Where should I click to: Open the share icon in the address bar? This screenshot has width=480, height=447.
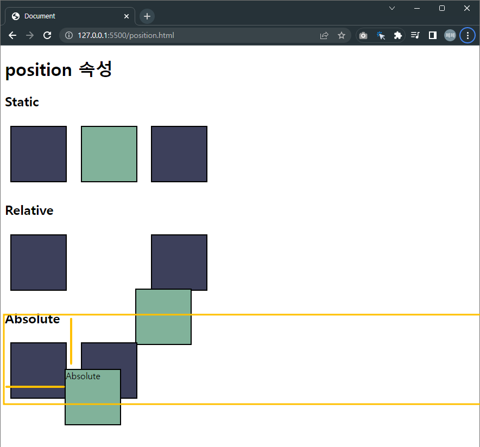(324, 35)
